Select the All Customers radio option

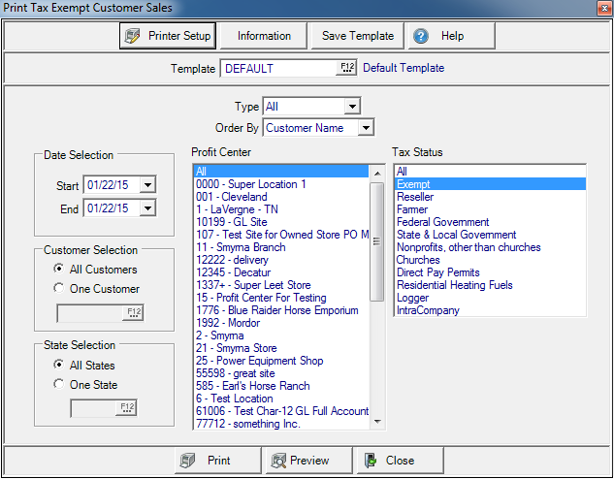click(60, 269)
